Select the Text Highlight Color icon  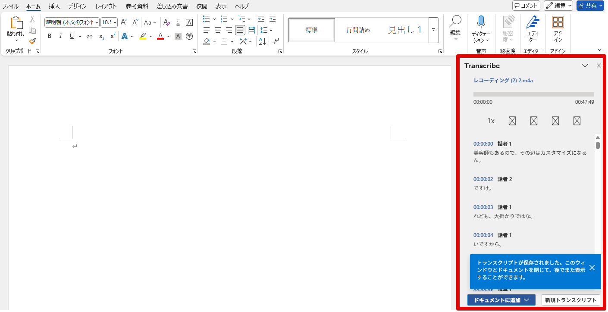pyautogui.click(x=142, y=36)
